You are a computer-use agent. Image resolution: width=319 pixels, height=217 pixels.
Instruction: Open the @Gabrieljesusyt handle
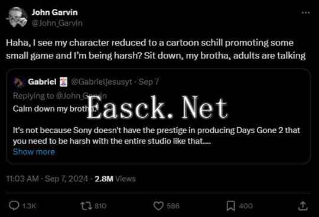pyautogui.click(x=102, y=82)
